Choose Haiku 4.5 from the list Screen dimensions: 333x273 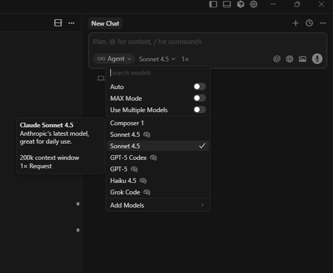click(x=158, y=181)
